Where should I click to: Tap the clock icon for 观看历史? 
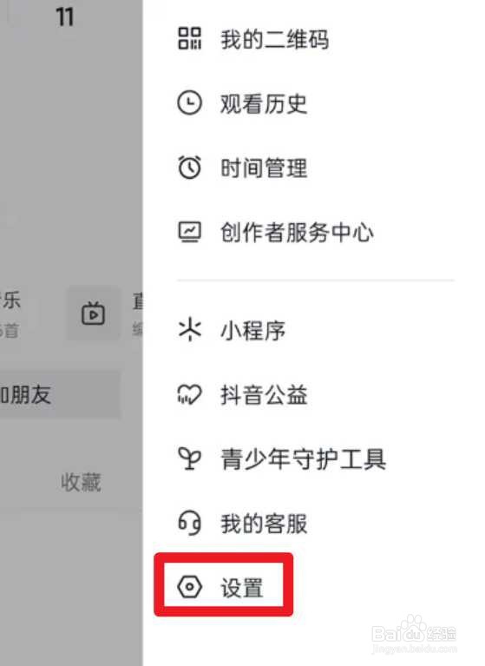coord(189,102)
